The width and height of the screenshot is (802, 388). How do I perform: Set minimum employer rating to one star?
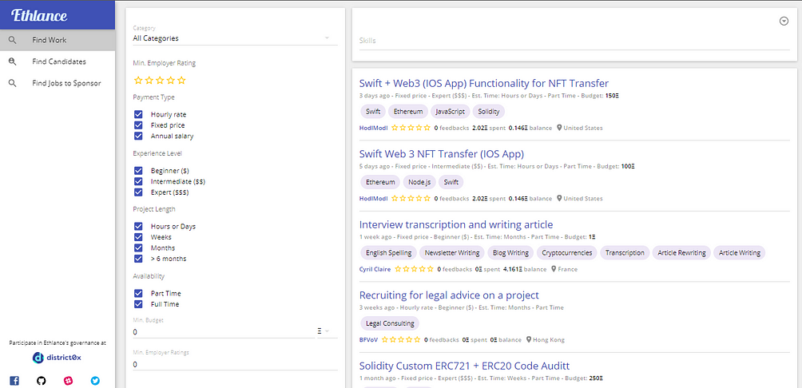(137, 81)
